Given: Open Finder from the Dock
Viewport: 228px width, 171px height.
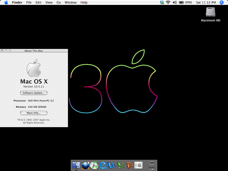Looking at the screenshot, I should (76, 165).
